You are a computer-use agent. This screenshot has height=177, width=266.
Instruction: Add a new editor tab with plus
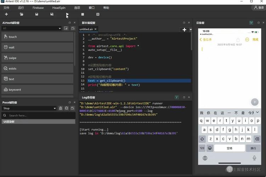pyautogui.click(x=185, y=30)
